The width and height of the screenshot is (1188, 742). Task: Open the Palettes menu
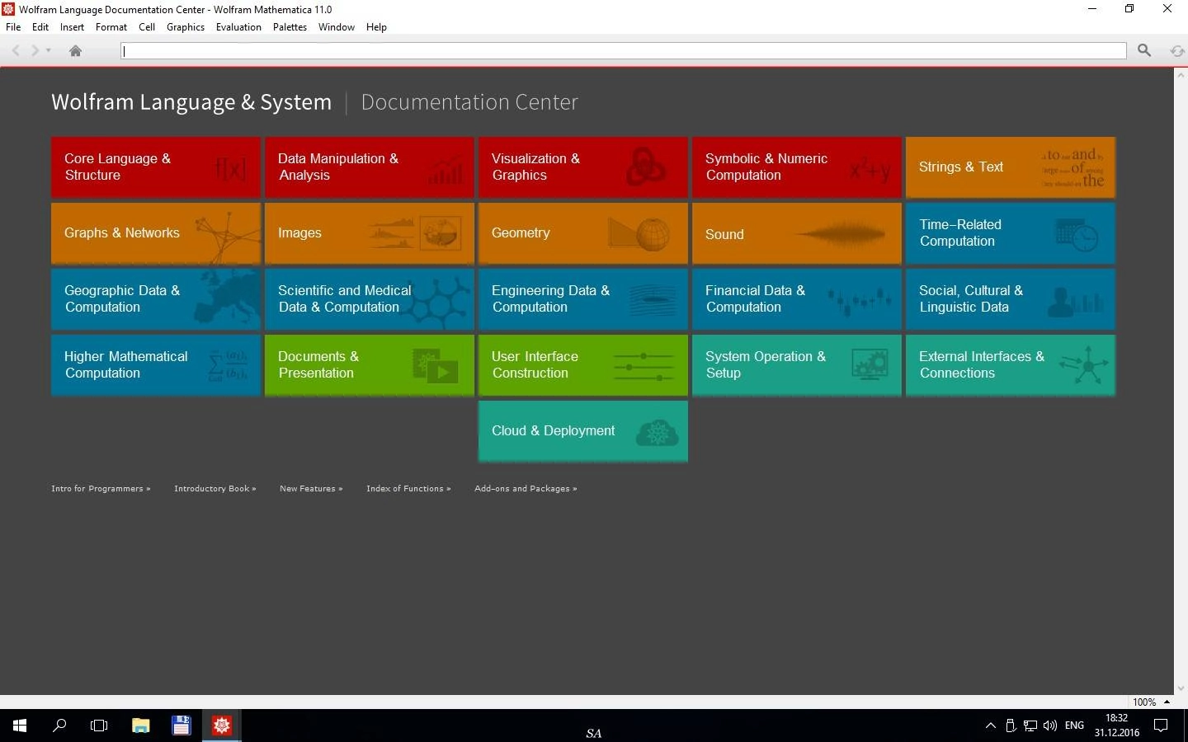[290, 27]
